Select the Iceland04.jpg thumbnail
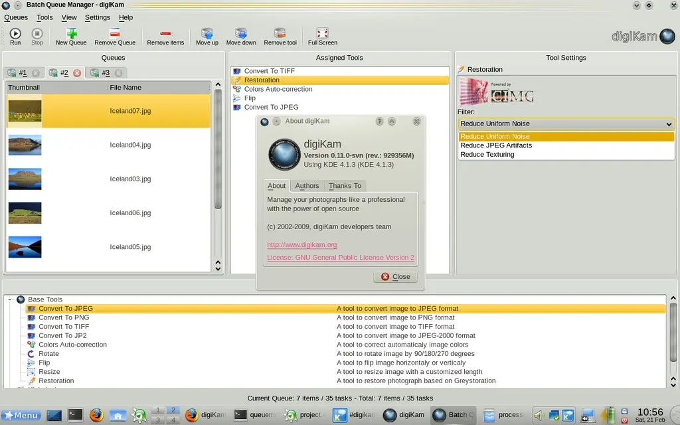 25,145
